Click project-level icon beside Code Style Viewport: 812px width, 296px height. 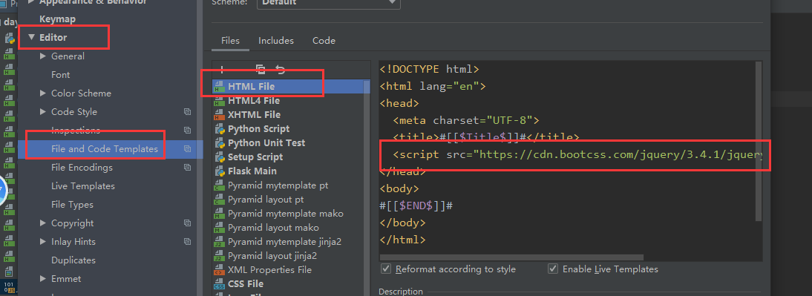coord(188,112)
